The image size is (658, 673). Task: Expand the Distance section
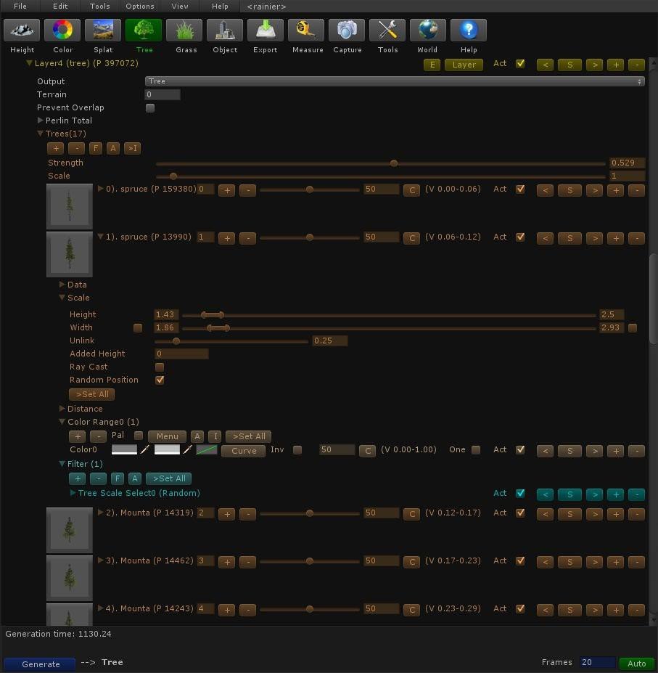pos(62,408)
